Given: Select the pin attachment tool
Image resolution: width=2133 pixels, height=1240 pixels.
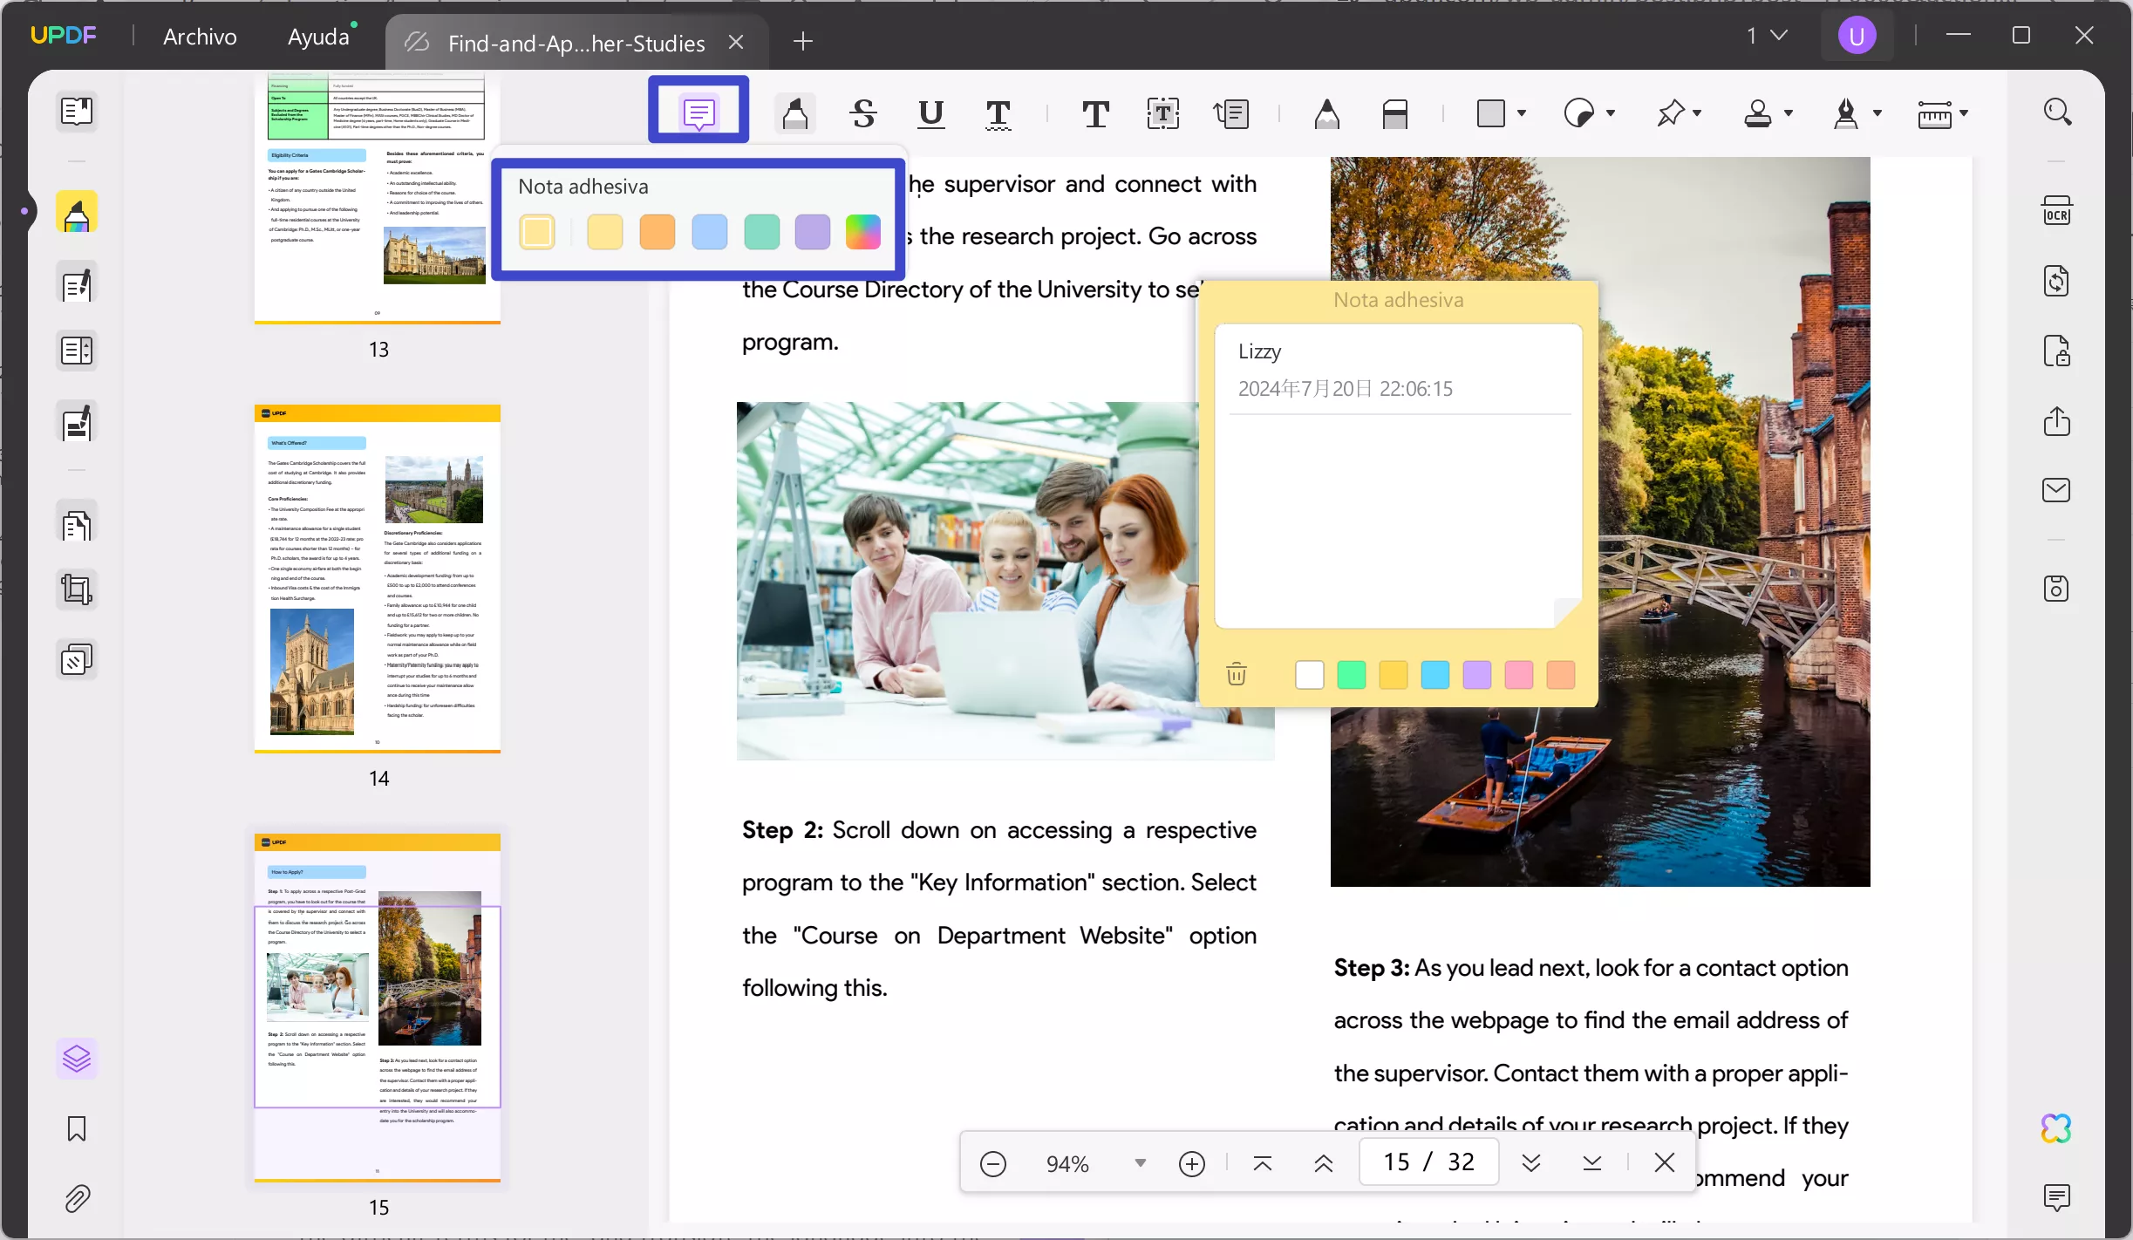Looking at the screenshot, I should 1670,113.
